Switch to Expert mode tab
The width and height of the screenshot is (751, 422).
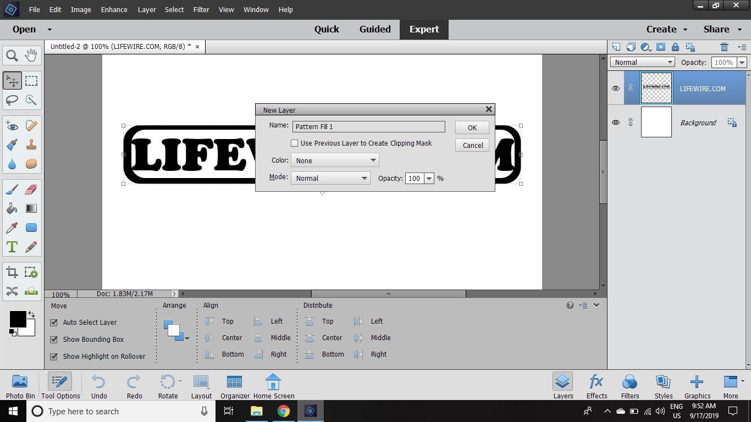coord(424,30)
